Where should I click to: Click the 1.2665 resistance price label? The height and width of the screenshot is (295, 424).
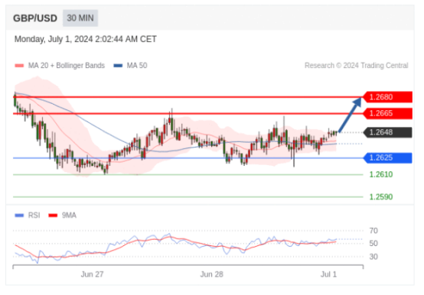(387, 113)
